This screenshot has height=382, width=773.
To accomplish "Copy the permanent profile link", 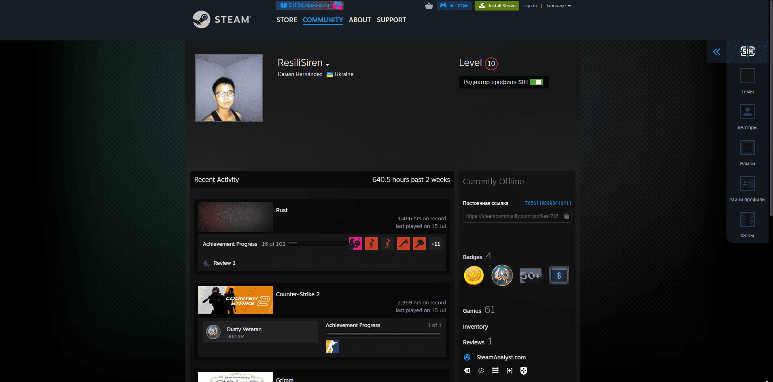I will pyautogui.click(x=567, y=216).
